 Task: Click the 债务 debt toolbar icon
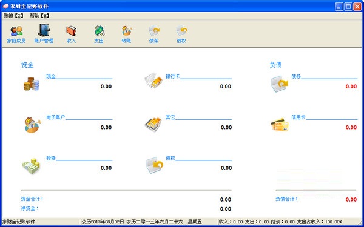coord(154,34)
